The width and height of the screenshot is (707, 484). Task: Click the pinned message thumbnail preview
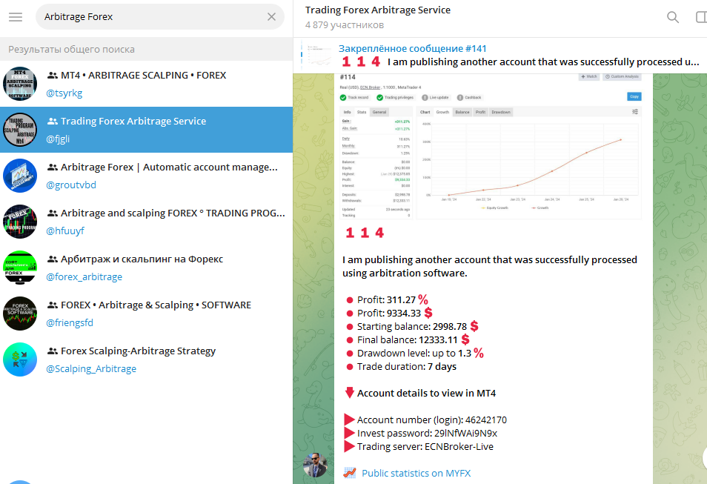click(x=319, y=55)
